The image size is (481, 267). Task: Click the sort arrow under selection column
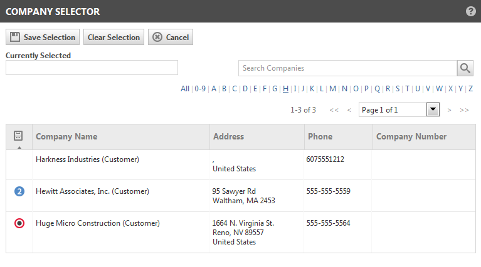[x=19, y=148]
